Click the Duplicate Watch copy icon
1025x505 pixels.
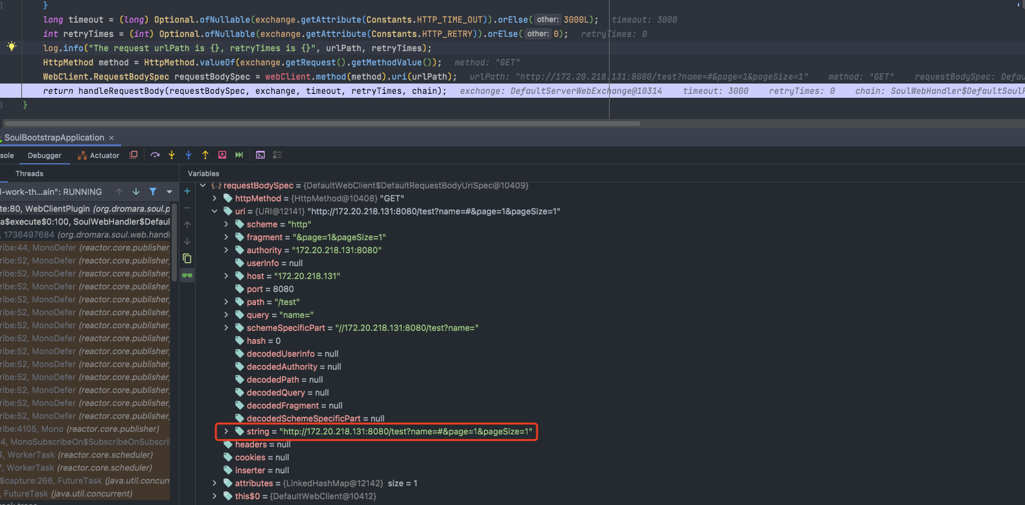[187, 258]
